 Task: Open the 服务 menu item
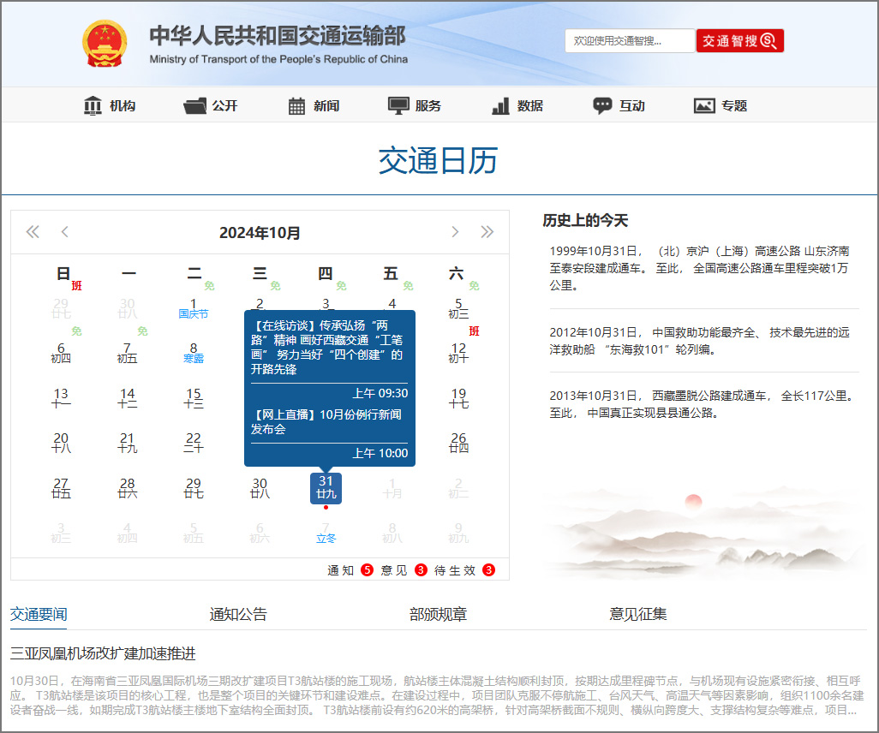coord(428,105)
